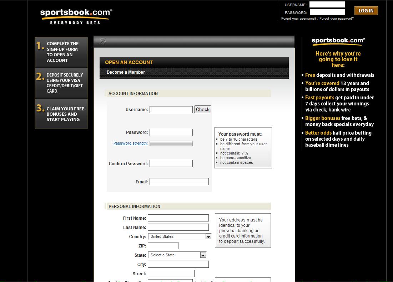Click the State dropdown arrow button

point(203,255)
